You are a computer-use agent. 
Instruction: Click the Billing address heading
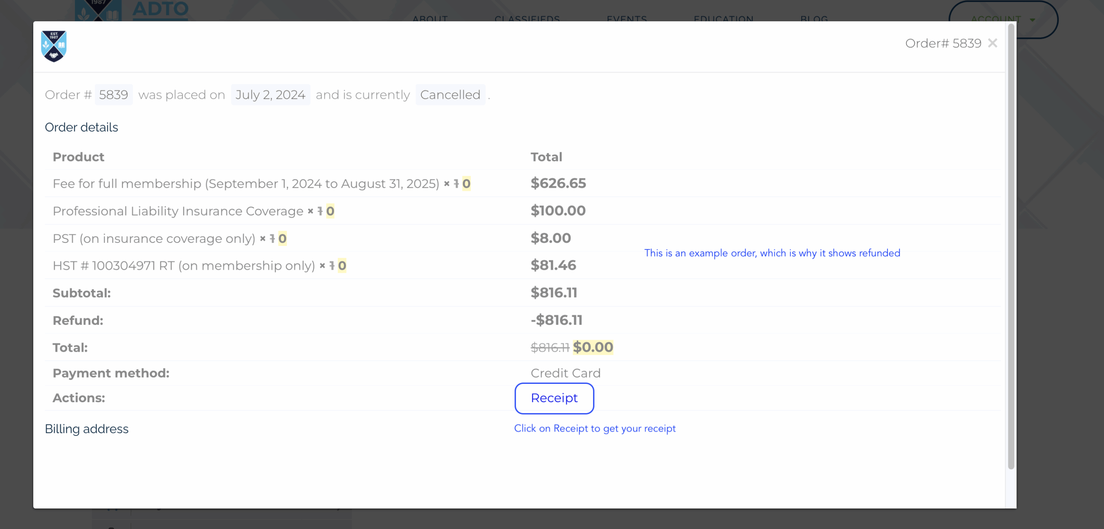[x=87, y=429]
